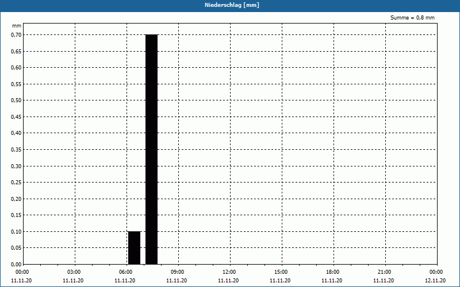Select the short 0,10 mm precipitation bar
The height and width of the screenshot is (287, 460).
click(x=135, y=248)
